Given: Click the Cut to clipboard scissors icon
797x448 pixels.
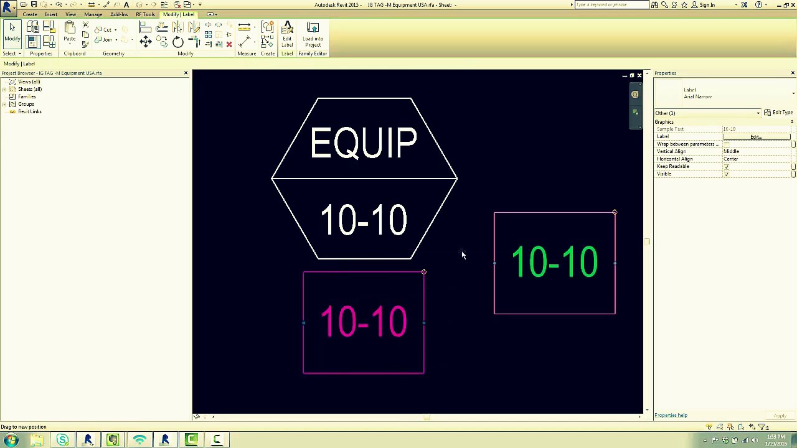Looking at the screenshot, I should [85, 26].
